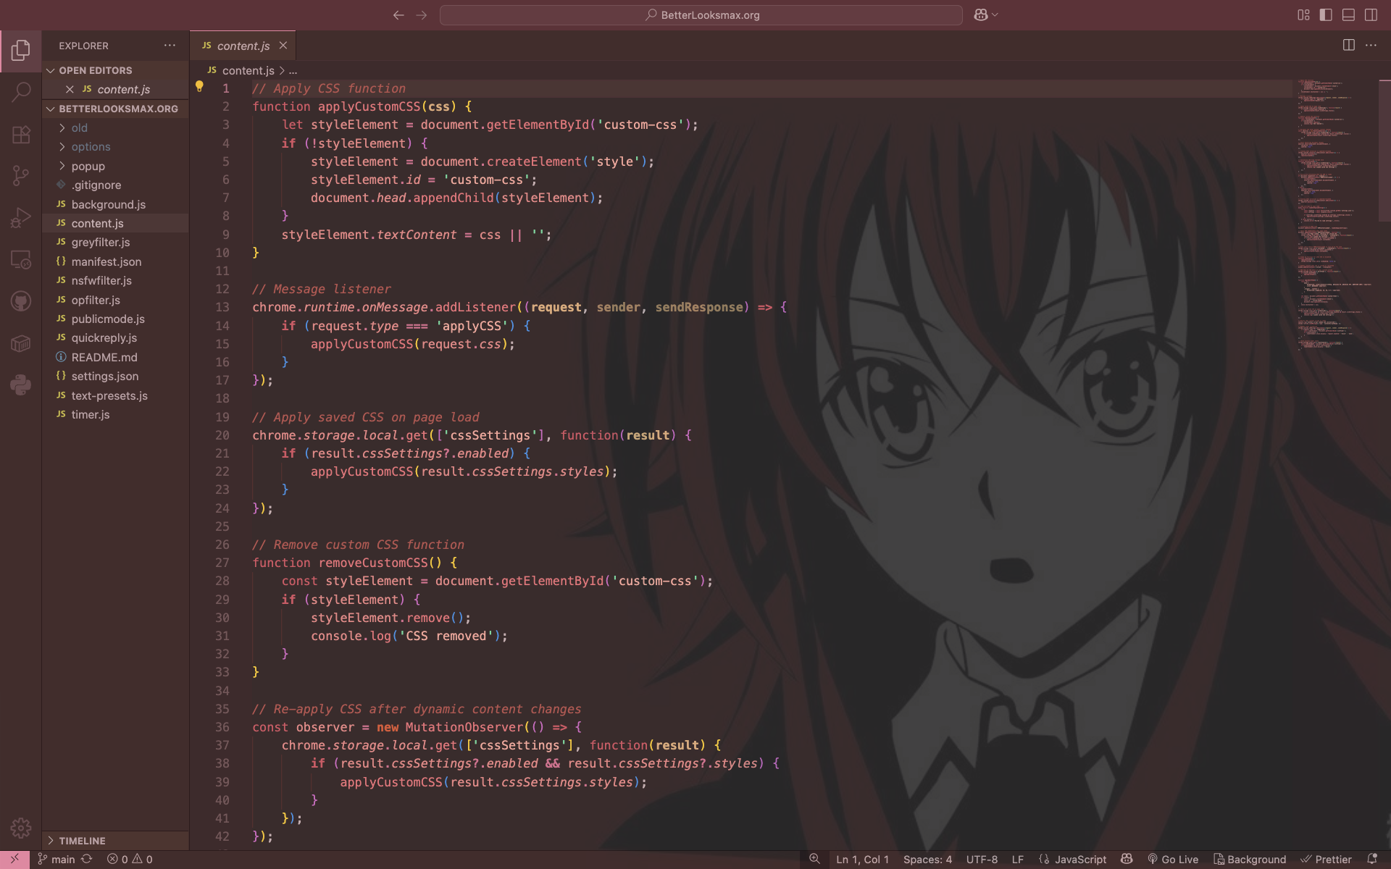Click the code minimap overview
The image size is (1391, 869).
click(x=1335, y=215)
